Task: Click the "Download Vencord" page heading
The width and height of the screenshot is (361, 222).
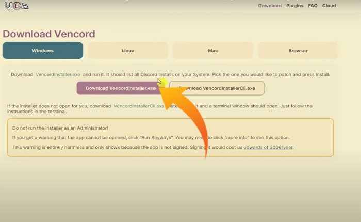Action: [x=49, y=34]
